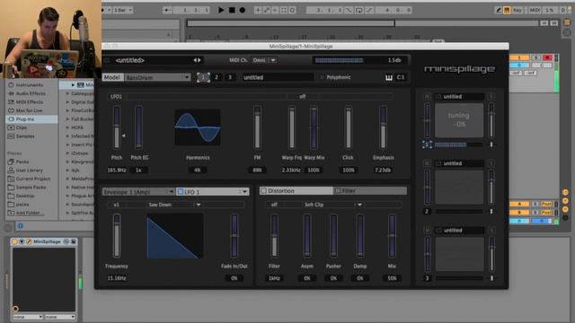Toggle the Distortion enable checkbox
Screen dimensions: 575x323
point(263,191)
